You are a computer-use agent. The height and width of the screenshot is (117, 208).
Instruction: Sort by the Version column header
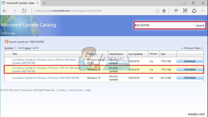coord(153,54)
